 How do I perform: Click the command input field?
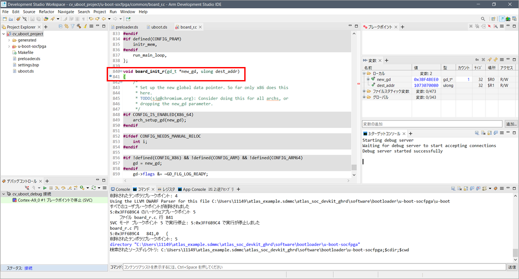point(314,267)
